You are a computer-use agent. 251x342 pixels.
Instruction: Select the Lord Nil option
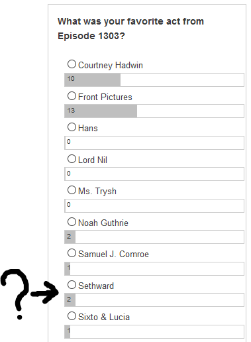[x=72, y=159]
